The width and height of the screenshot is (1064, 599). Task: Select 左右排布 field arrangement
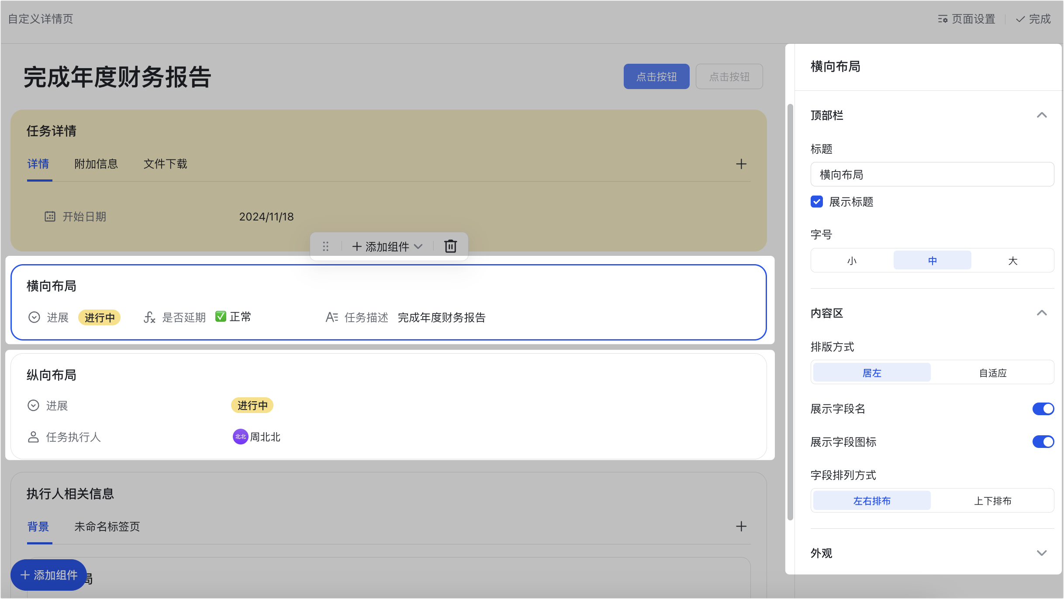point(872,501)
